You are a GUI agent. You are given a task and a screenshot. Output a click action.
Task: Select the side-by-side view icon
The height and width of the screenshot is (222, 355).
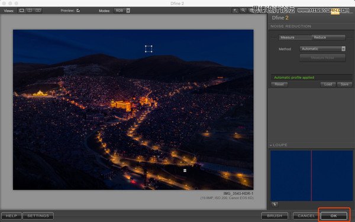coord(38,11)
